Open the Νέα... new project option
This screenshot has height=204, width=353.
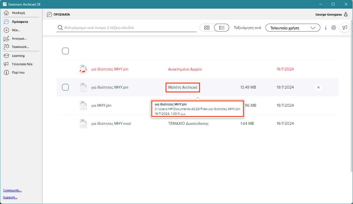click(x=16, y=30)
